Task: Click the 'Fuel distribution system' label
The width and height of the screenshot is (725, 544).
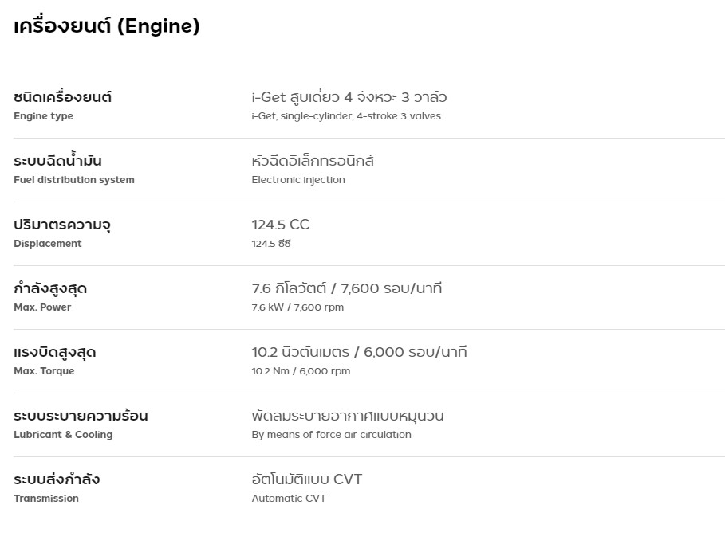Action: pos(74,180)
